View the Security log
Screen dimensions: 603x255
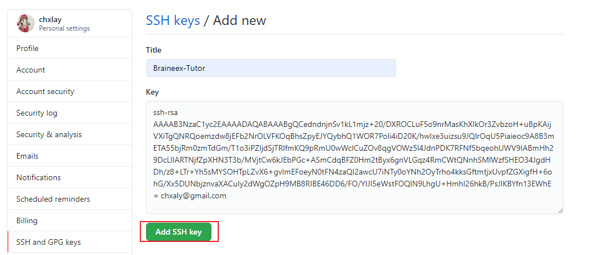(37, 113)
